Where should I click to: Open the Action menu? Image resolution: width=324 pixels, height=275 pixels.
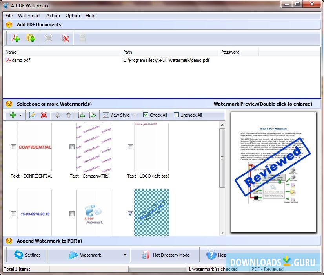[x=53, y=16]
